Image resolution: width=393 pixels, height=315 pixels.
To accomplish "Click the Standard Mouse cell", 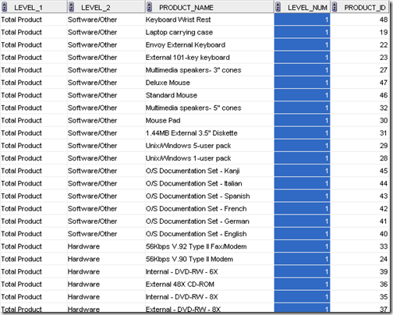I will tap(210, 95).
